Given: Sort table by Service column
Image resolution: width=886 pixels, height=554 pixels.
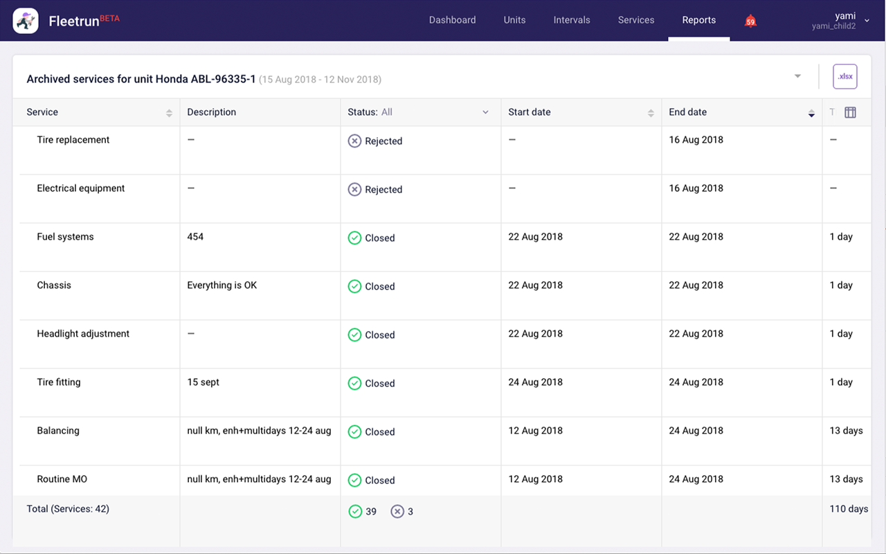Looking at the screenshot, I should (x=169, y=113).
